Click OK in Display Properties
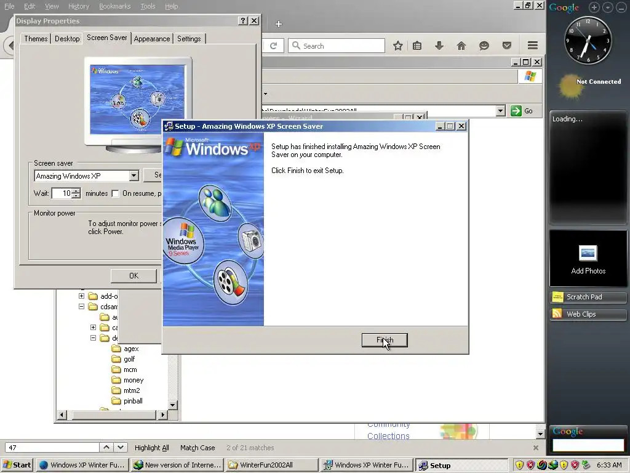 [x=134, y=275]
